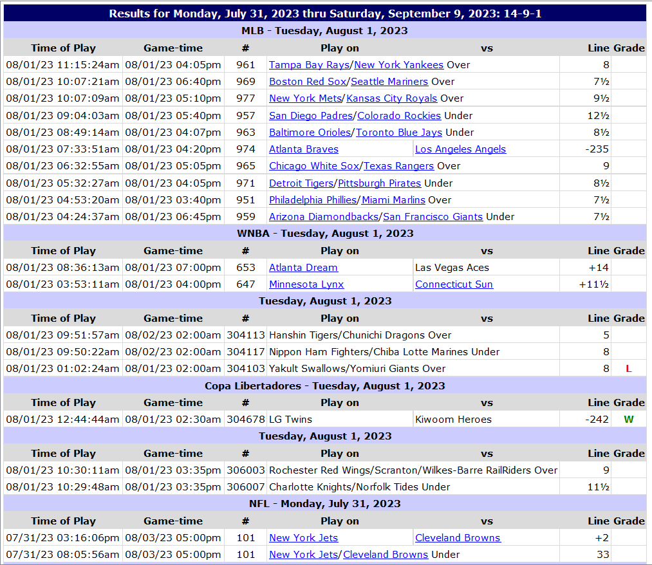Click the Hanshin Tigers/Chunichi Dragons Over entry
This screenshot has height=565, width=652.
(x=360, y=335)
